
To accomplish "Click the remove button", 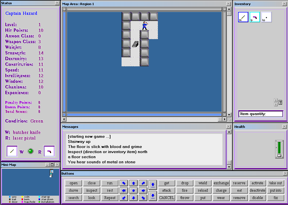I will coord(239,198).
